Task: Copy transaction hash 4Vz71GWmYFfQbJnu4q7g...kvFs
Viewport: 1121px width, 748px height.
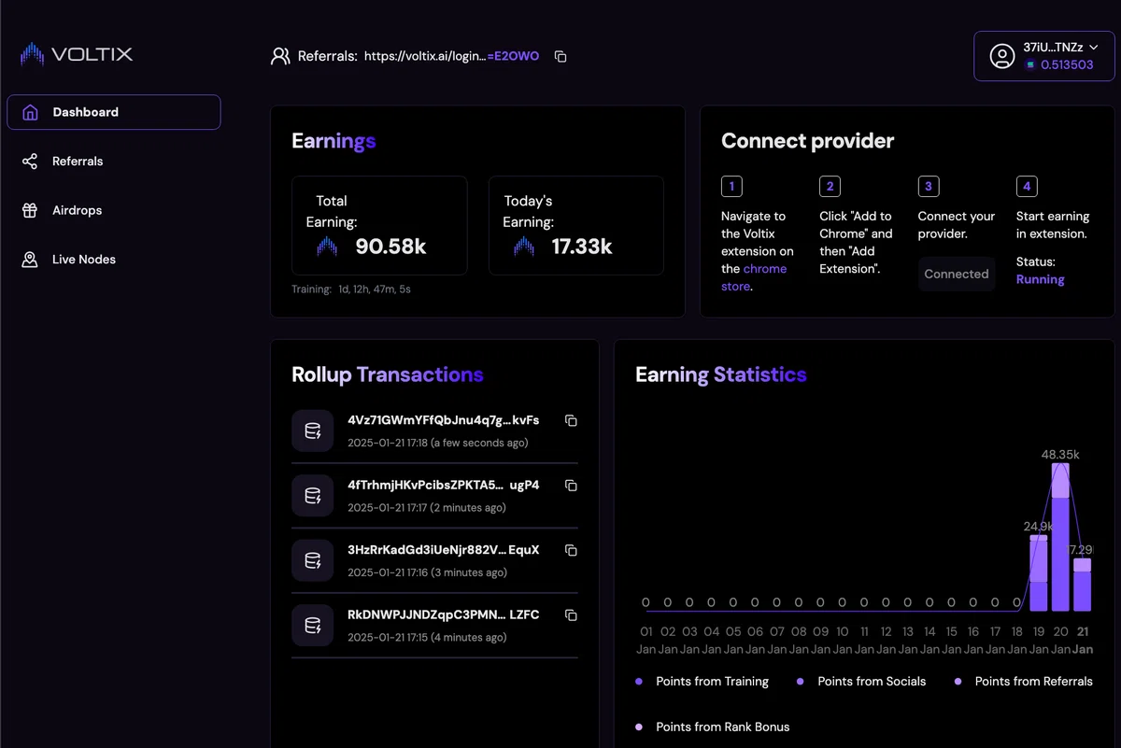Action: (571, 421)
